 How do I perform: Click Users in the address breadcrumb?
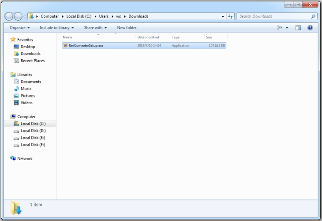tap(104, 16)
